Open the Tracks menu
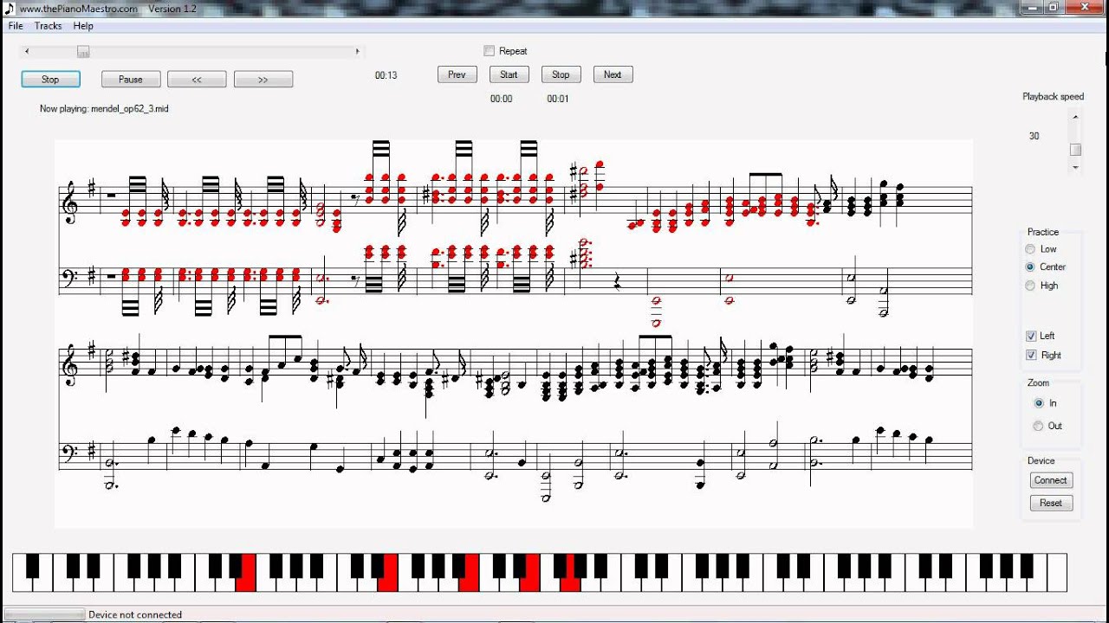The image size is (1109, 623). [48, 26]
